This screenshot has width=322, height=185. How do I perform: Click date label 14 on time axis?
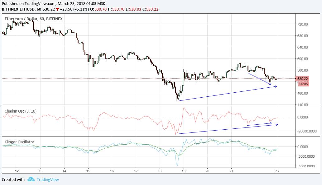[x=64, y=171]
